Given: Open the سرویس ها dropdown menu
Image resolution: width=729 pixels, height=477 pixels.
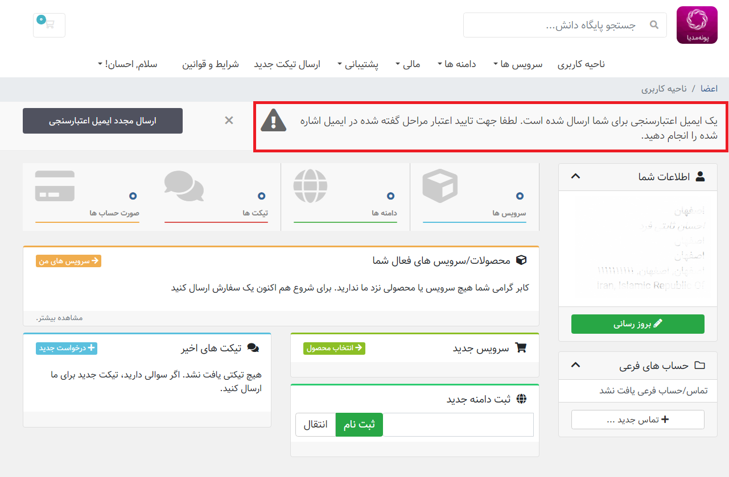Looking at the screenshot, I should (518, 64).
